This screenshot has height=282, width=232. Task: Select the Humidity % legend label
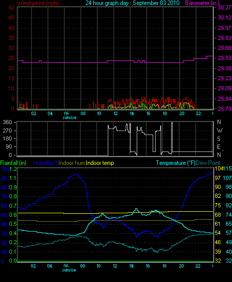pyautogui.click(x=46, y=163)
